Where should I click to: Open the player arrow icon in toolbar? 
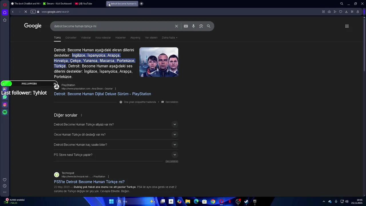335,12
